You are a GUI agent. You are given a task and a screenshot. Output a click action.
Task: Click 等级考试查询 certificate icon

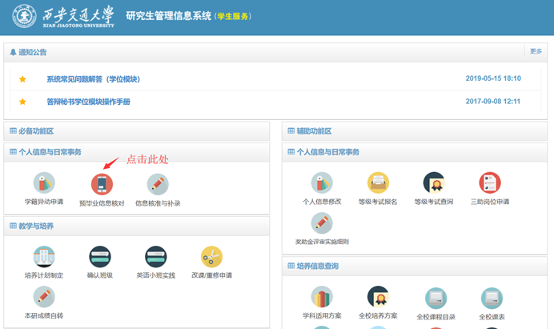434,183
